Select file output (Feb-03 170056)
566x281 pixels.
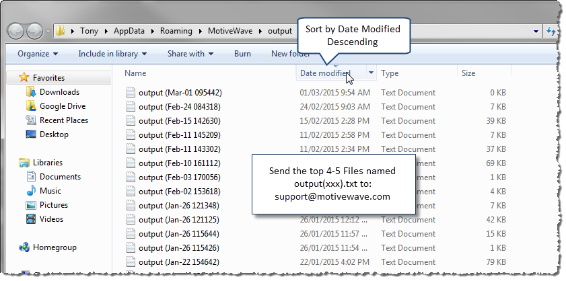pyautogui.click(x=180, y=177)
